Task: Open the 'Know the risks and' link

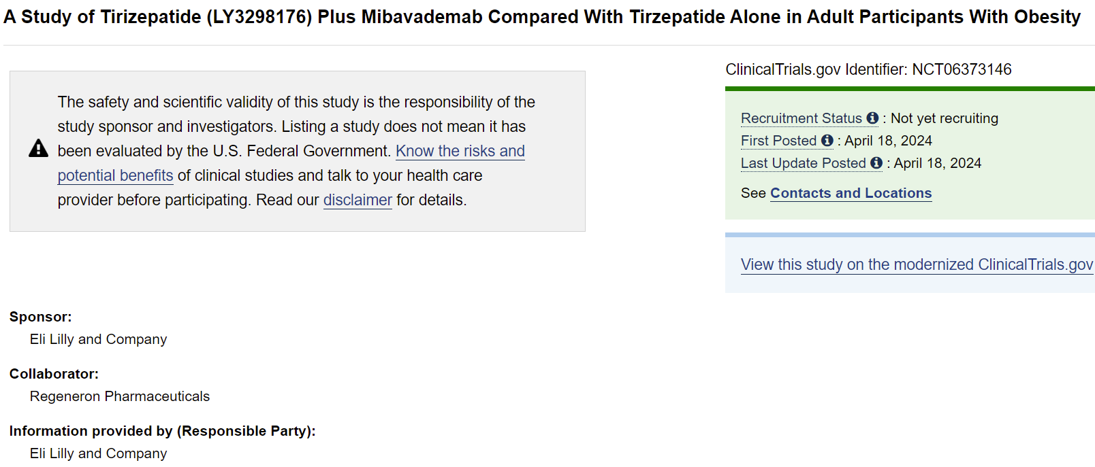Action: click(460, 151)
